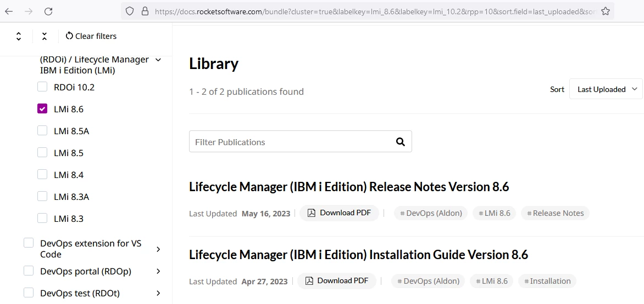This screenshot has width=644, height=304.
Task: Check the RDOi 10.2 checkbox
Action: 42,87
